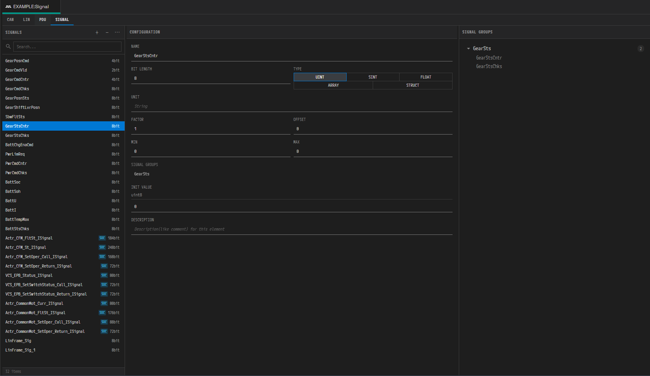Select STRUCT type
Viewport: 650px width, 376px height.
[413, 86]
